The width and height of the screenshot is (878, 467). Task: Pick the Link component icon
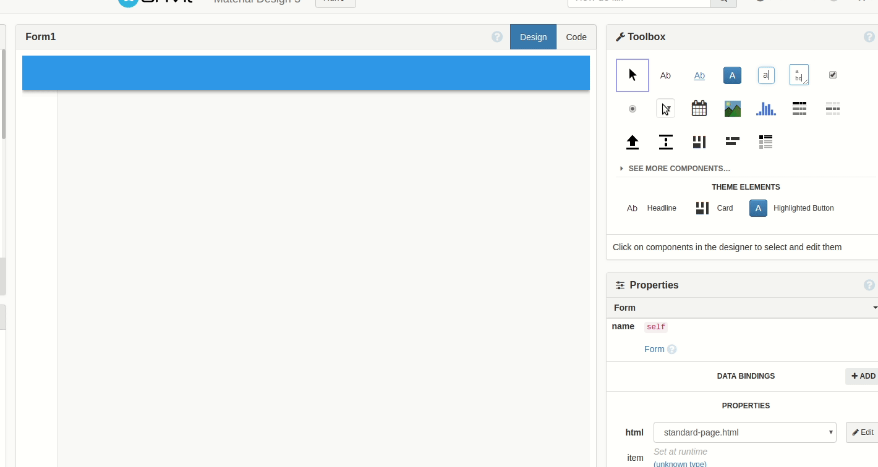coord(699,75)
